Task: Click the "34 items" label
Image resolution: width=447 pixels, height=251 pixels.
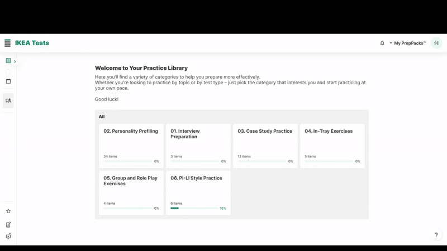Action: [x=110, y=157]
